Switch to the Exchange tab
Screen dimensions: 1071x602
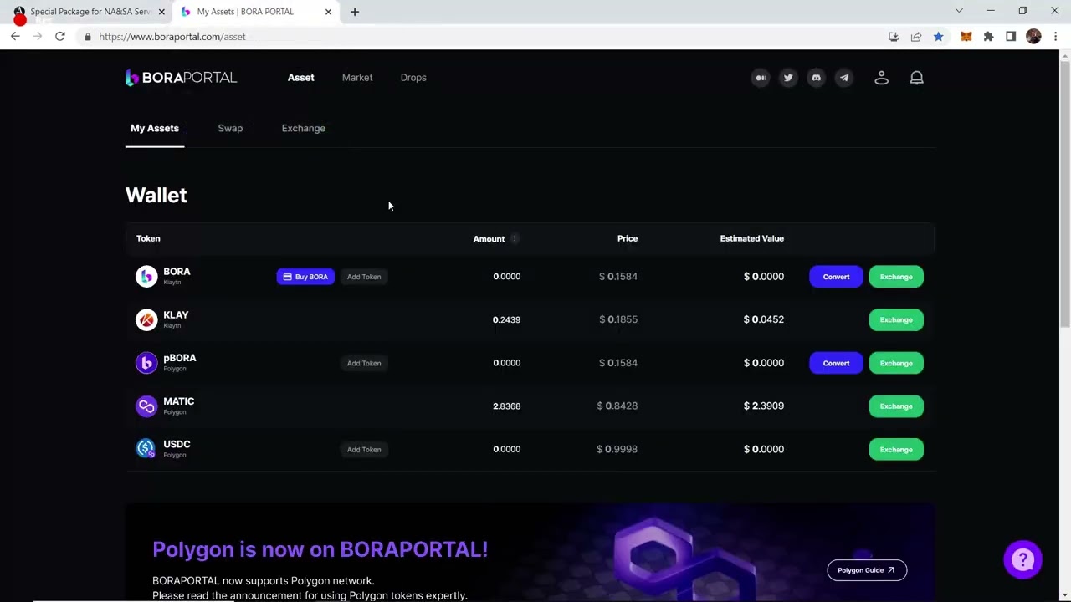304,128
